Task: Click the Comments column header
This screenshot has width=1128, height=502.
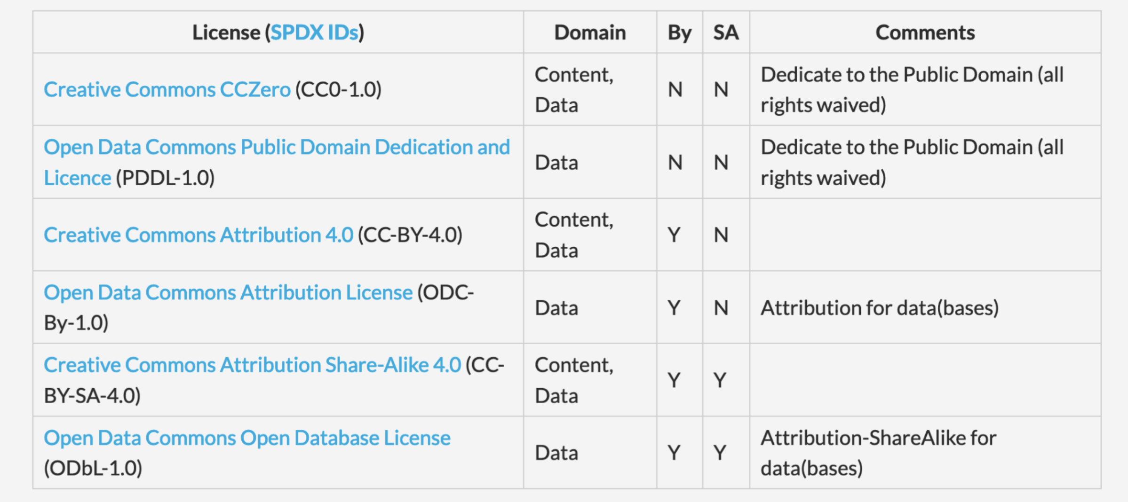Action: 925,32
